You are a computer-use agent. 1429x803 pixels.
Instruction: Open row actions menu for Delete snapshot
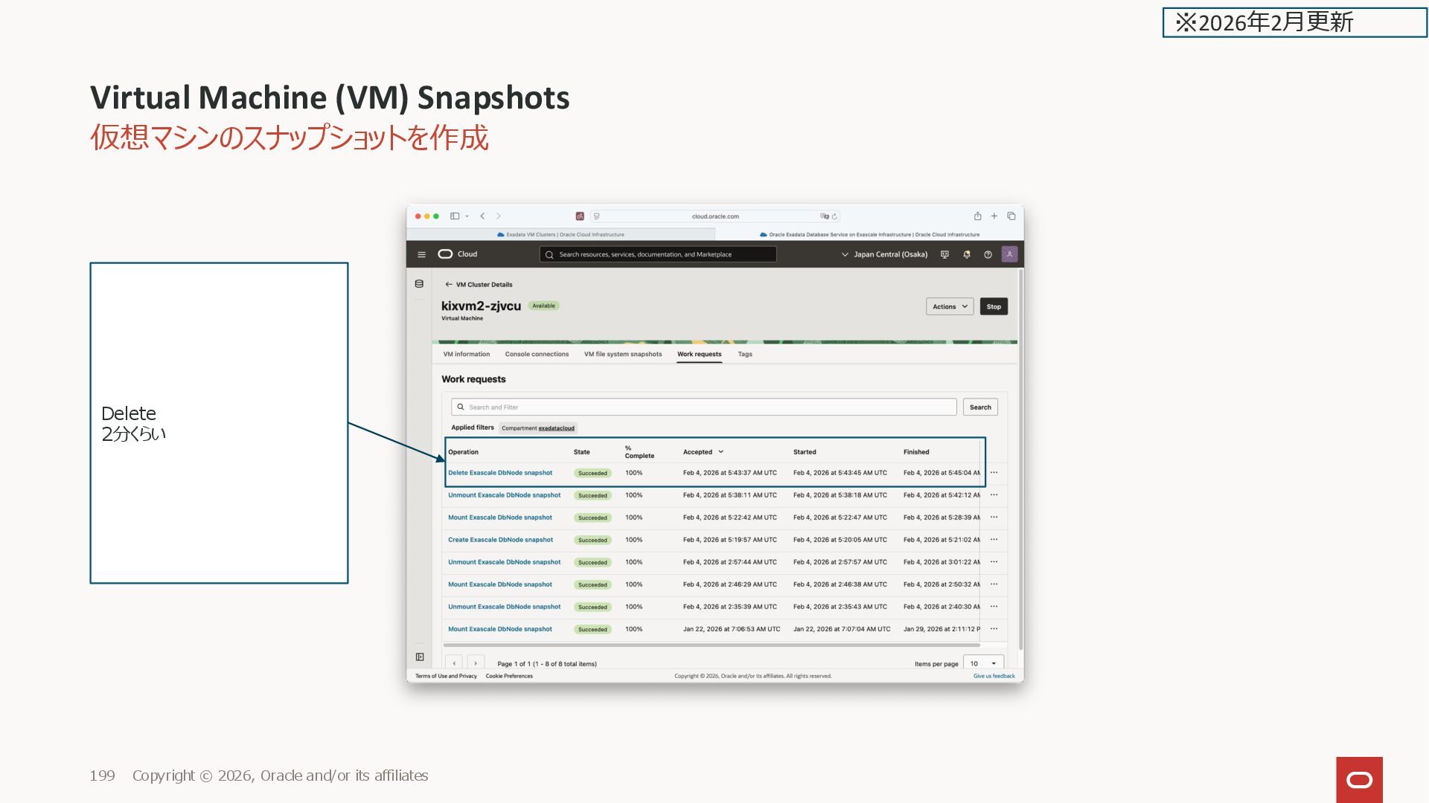994,473
